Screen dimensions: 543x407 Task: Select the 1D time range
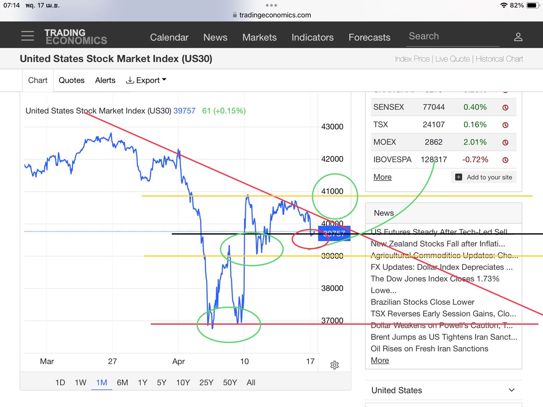pyautogui.click(x=60, y=382)
